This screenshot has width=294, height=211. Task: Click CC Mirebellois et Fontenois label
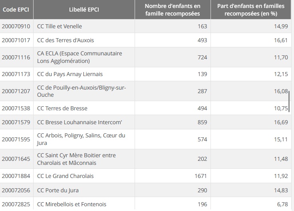[x=72, y=204]
